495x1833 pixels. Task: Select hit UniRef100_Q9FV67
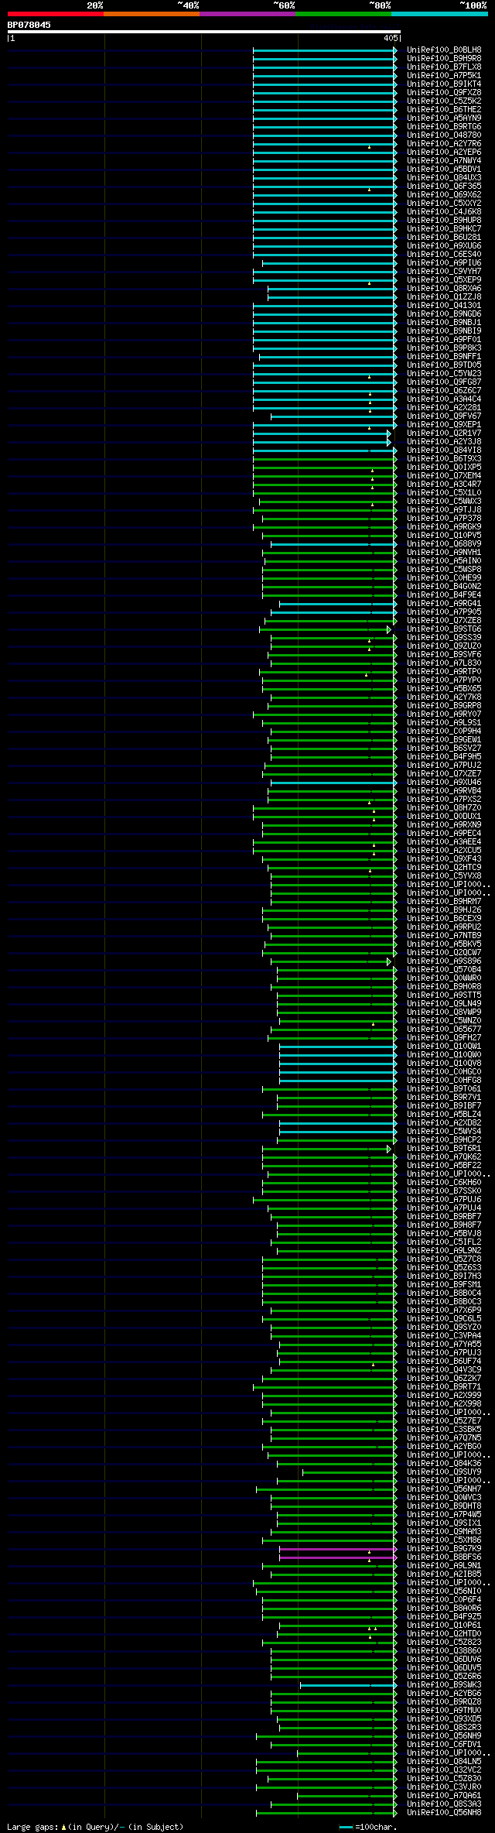[x=444, y=416]
